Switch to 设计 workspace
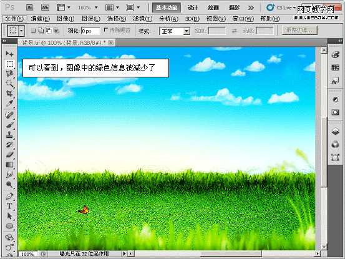Viewport: 345px width, 259px height. (x=193, y=7)
